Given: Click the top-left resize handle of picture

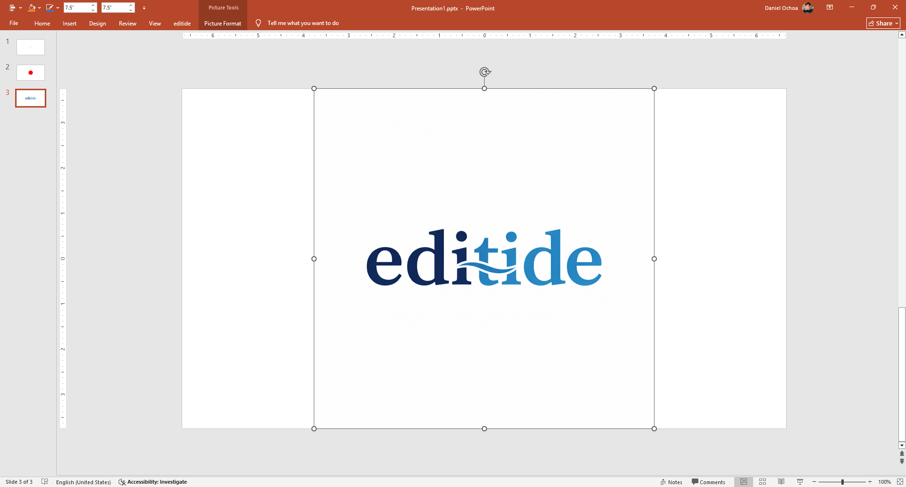Looking at the screenshot, I should pyautogui.click(x=314, y=88).
